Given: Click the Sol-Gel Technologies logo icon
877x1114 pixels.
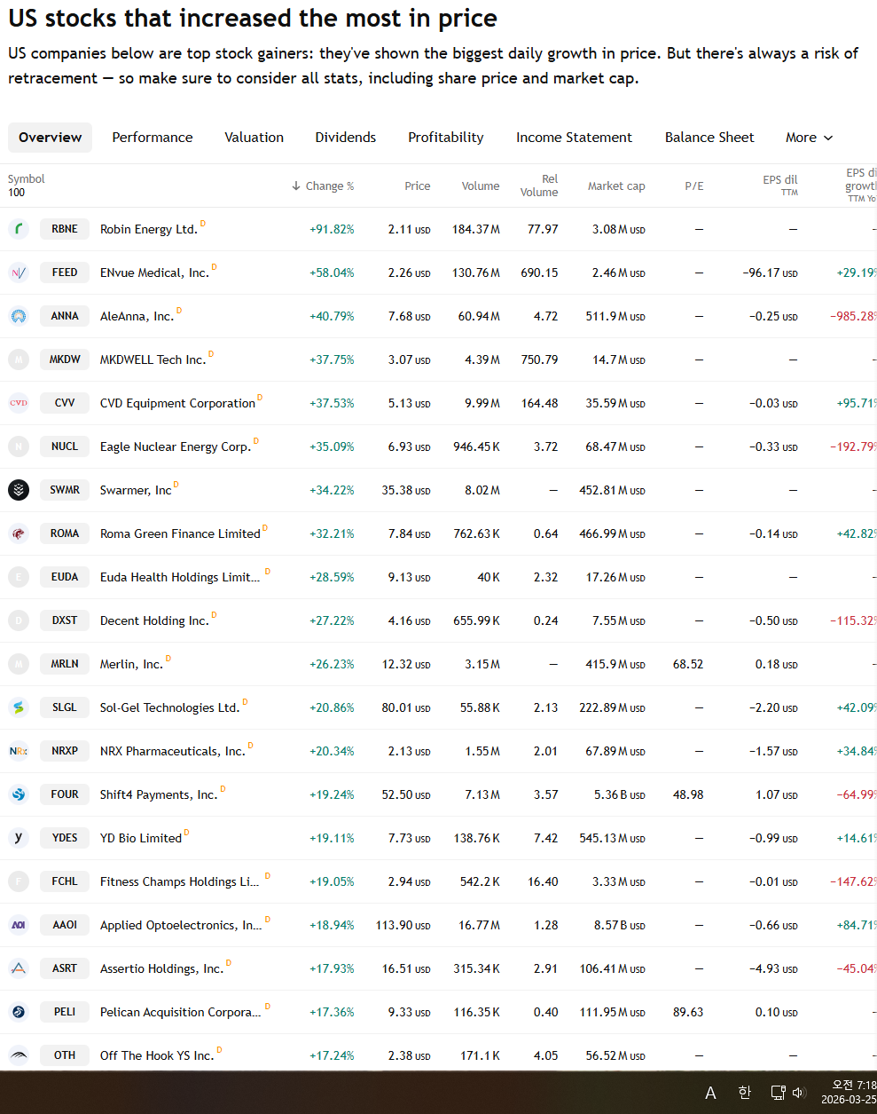Looking at the screenshot, I should point(19,707).
